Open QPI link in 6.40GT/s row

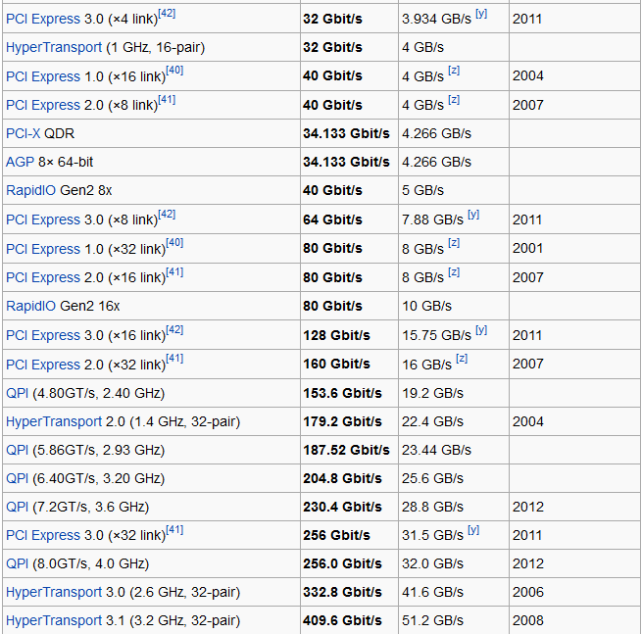point(18,478)
